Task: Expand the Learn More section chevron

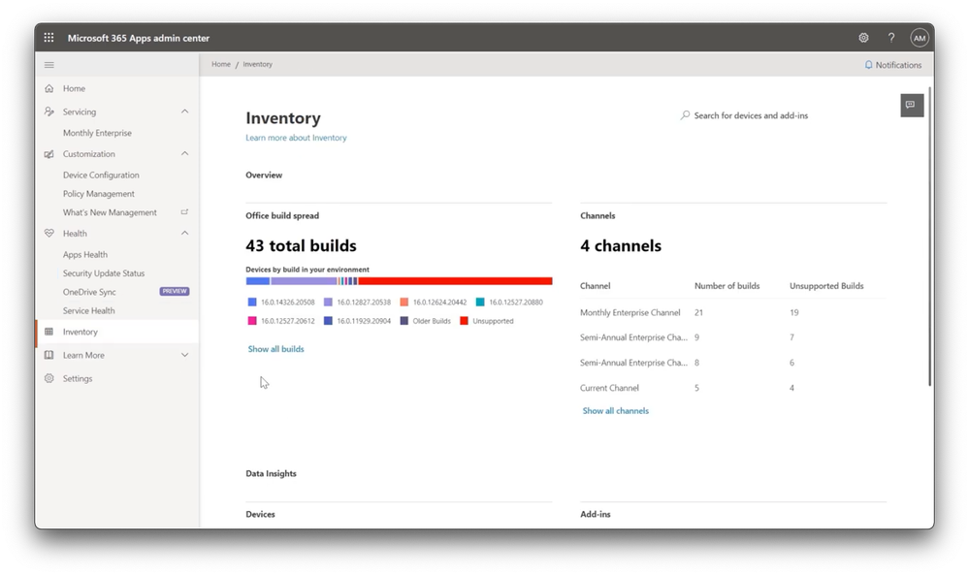Action: [184, 355]
